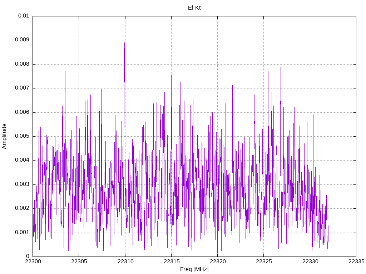
Task: Click the x-axis tick label 22330
Action: click(310, 262)
